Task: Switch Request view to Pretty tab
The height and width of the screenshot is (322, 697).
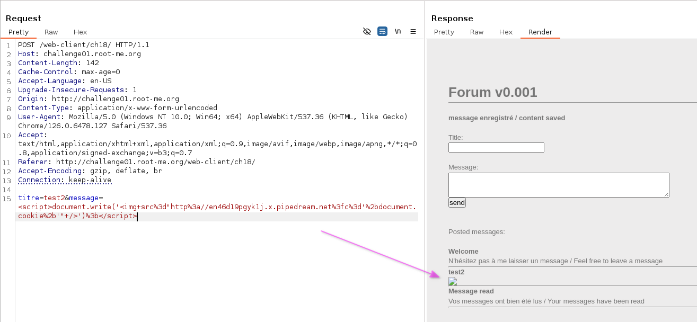Action: [x=19, y=32]
